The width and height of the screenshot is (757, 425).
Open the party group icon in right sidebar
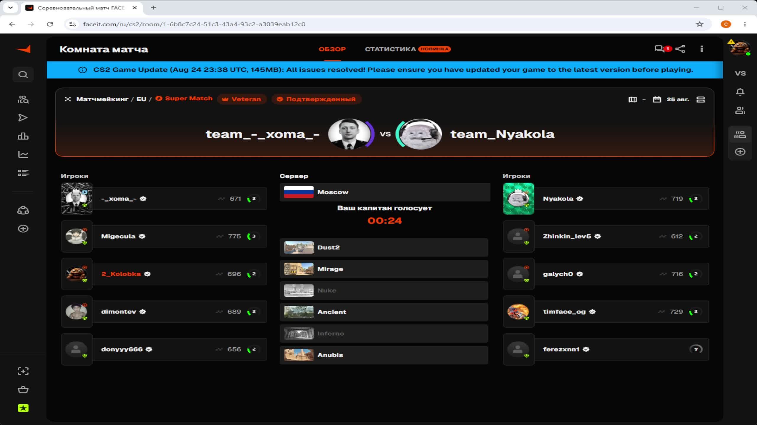click(x=740, y=135)
